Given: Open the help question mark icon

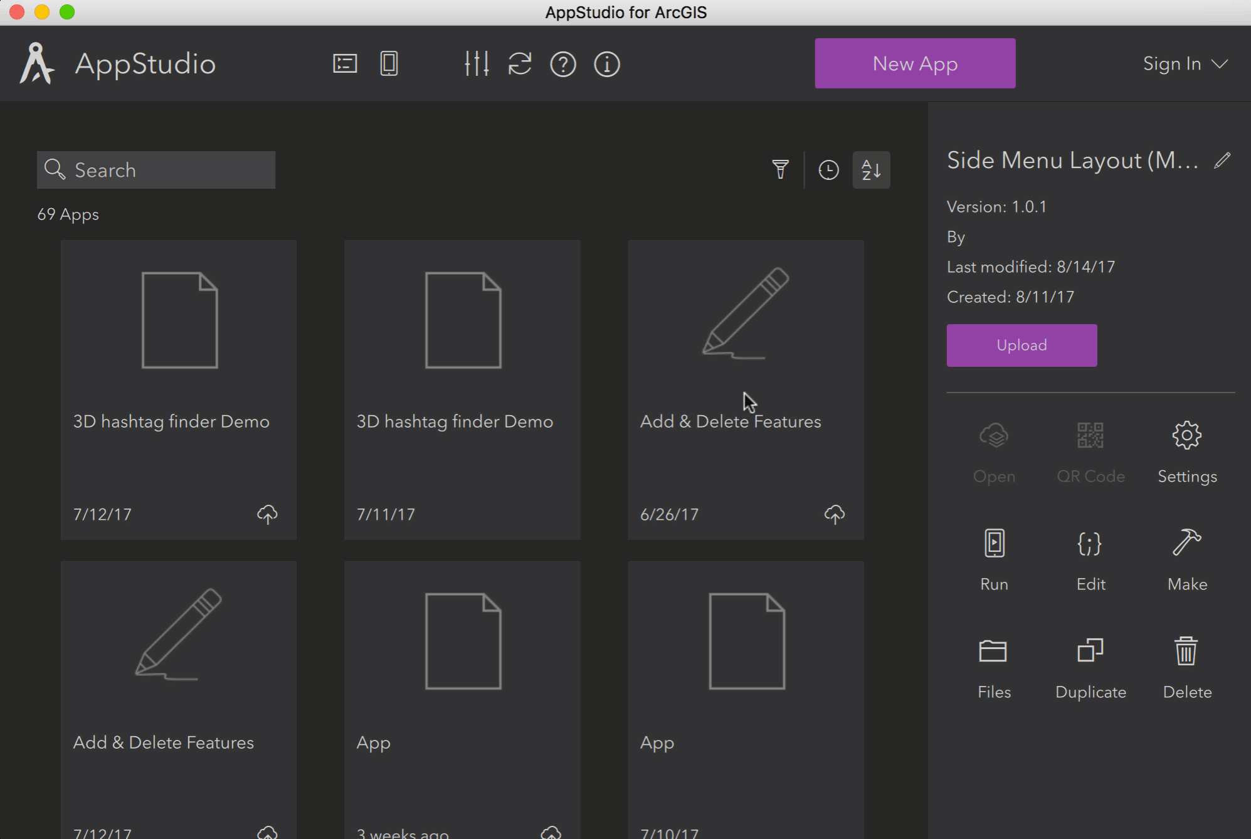Looking at the screenshot, I should click(x=563, y=64).
